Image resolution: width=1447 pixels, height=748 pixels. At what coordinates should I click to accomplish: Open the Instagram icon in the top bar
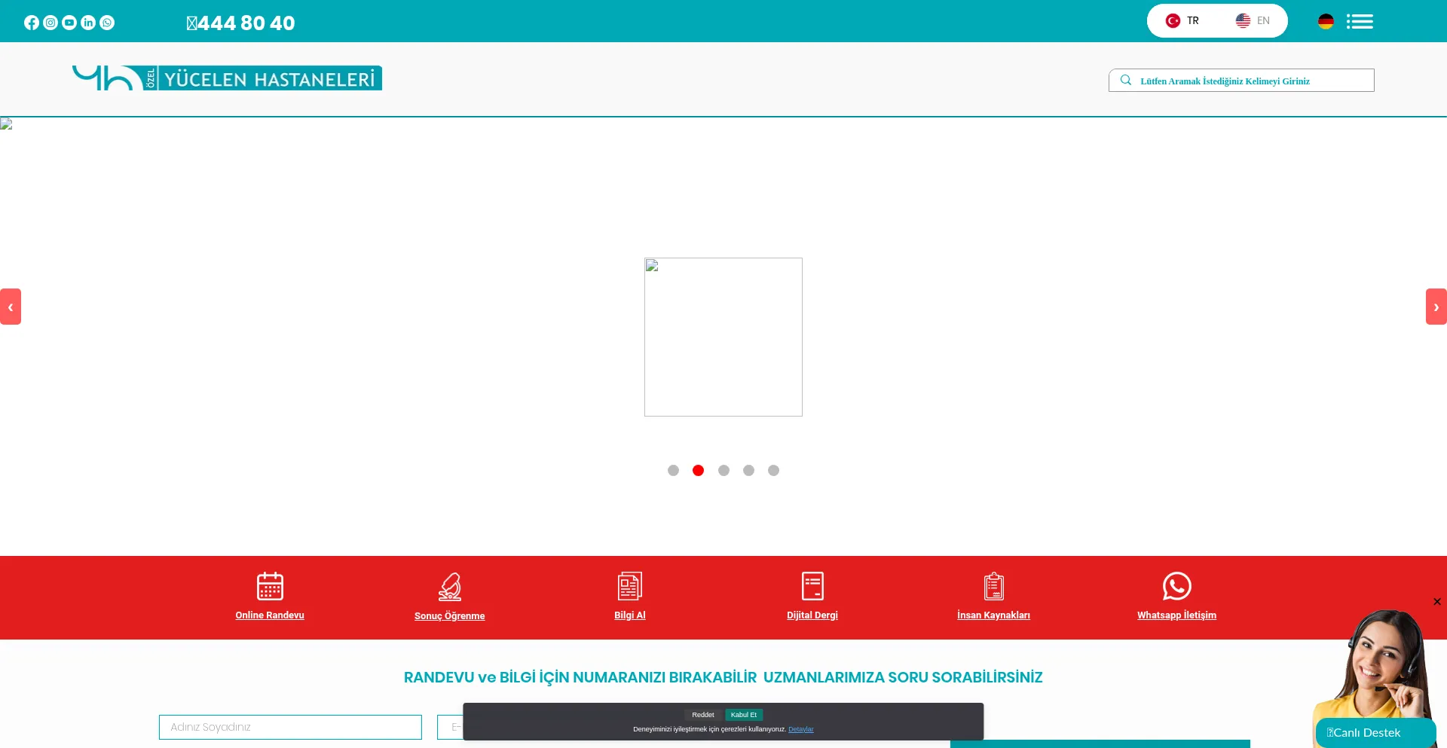(50, 23)
